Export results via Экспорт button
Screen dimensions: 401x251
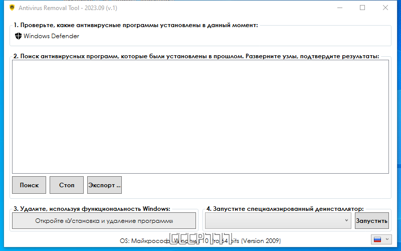(104, 185)
